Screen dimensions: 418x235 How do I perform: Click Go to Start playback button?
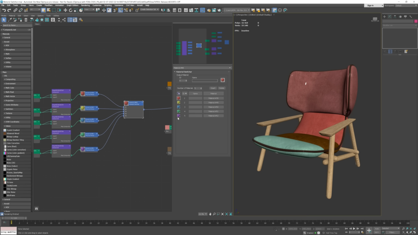coord(346,228)
